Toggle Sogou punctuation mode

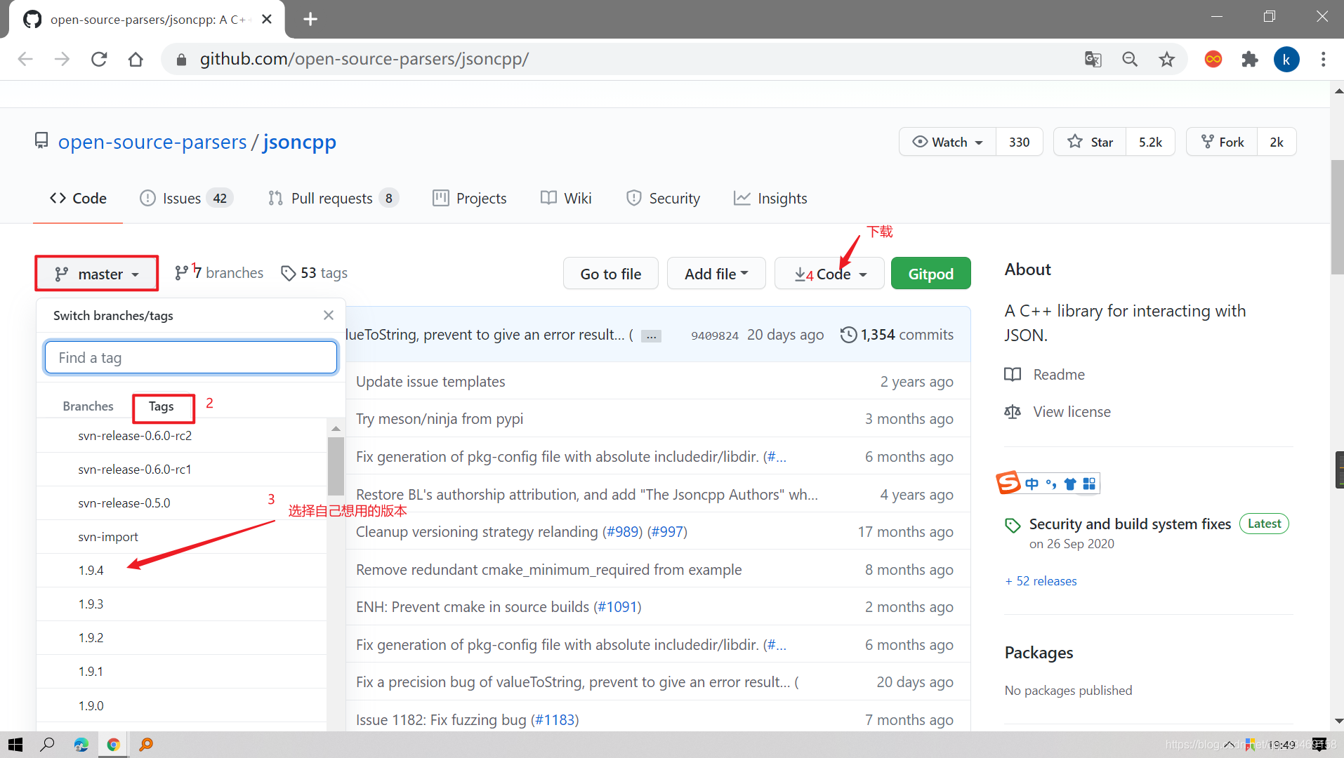point(1050,484)
